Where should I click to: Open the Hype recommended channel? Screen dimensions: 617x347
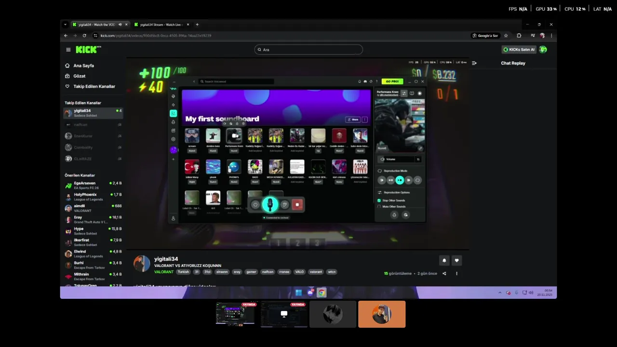[93, 231]
